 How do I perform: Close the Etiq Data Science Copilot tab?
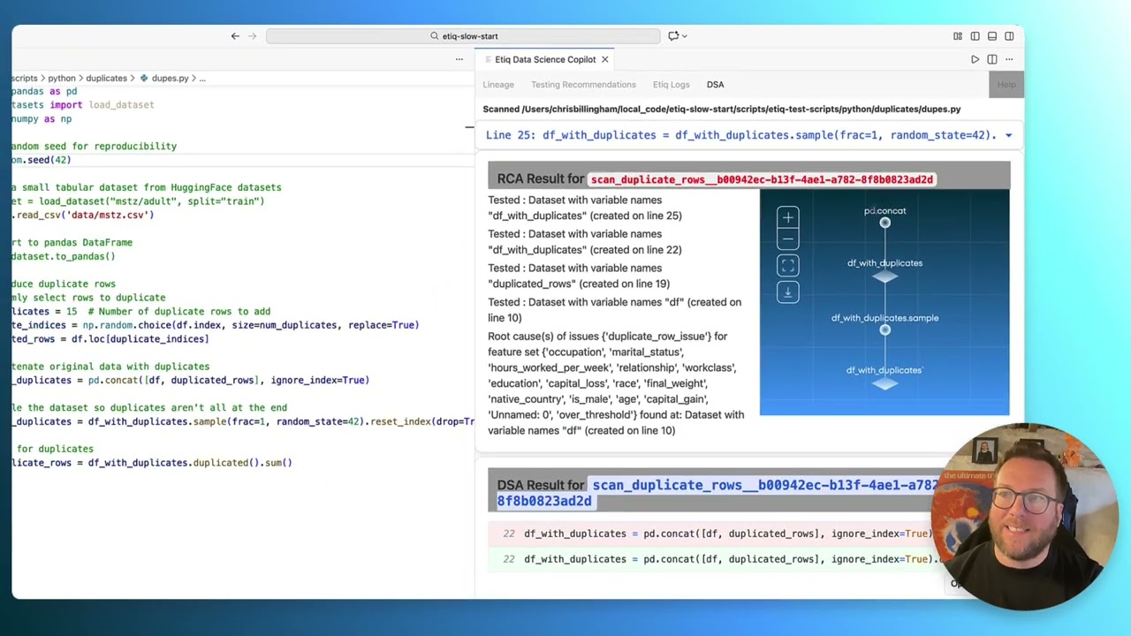(604, 59)
